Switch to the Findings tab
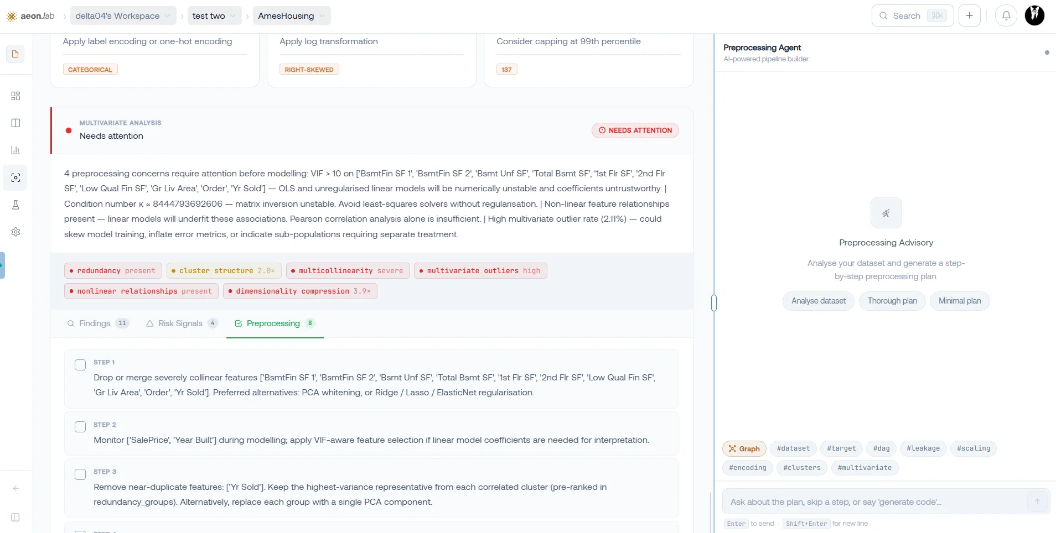 tap(98, 323)
